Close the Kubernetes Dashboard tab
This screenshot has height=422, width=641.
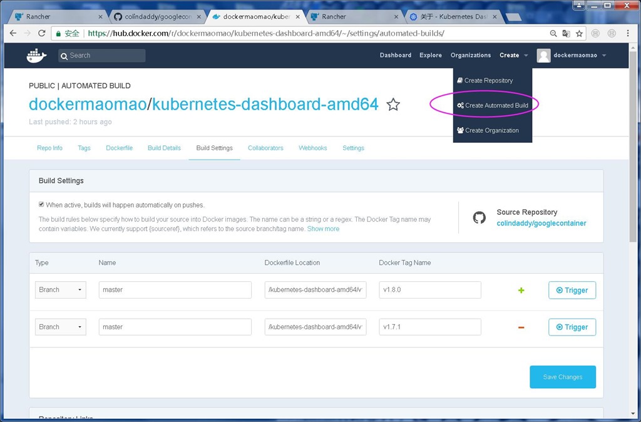[x=495, y=17]
